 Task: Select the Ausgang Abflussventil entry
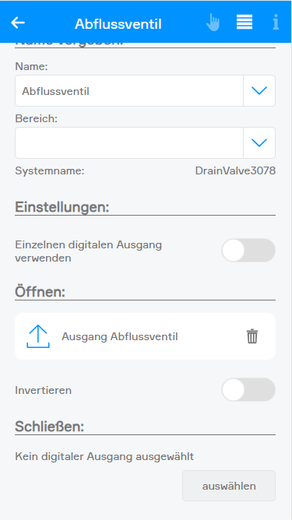(x=145, y=336)
